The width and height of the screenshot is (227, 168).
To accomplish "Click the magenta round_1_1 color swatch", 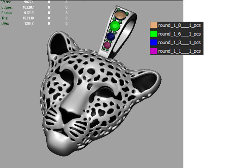I will pyautogui.click(x=154, y=51).
